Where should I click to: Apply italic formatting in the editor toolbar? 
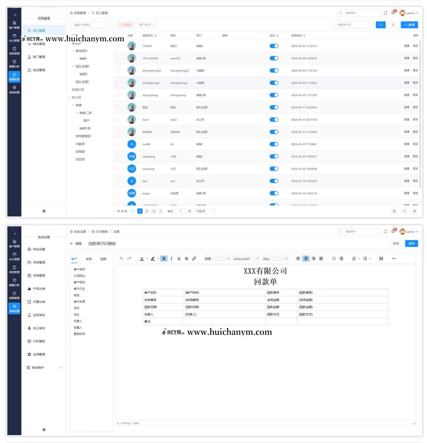[x=171, y=259]
